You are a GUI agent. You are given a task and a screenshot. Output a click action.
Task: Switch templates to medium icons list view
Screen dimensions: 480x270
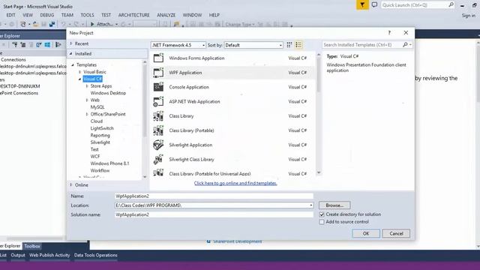pos(298,45)
